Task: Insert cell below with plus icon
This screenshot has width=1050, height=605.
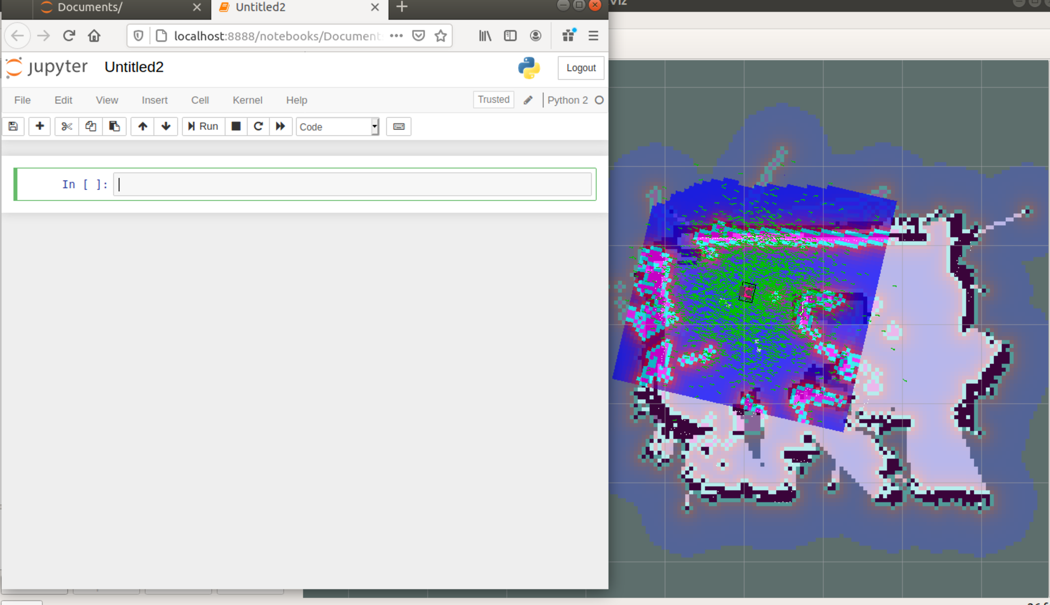Action: pyautogui.click(x=40, y=126)
